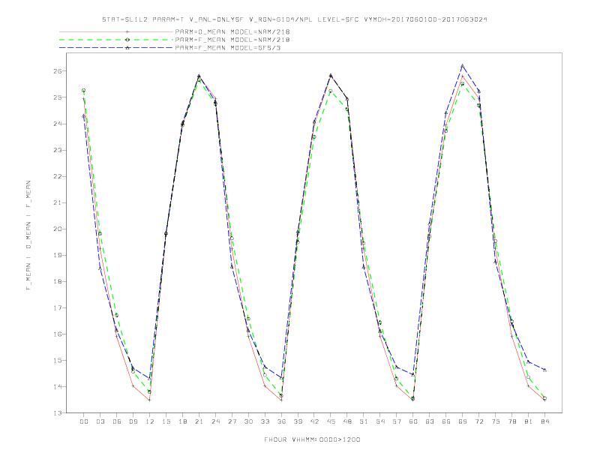
Task: Click x-axis tick label 72
Action: pyautogui.click(x=478, y=421)
